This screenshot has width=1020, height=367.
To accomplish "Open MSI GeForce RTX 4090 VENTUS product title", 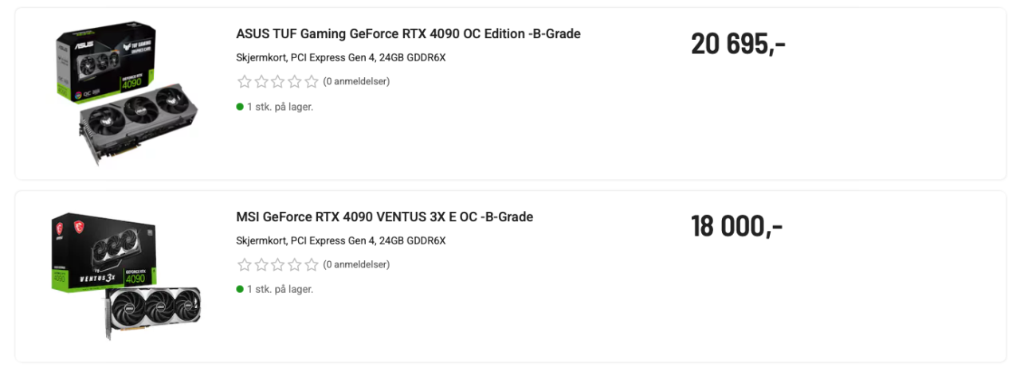I will (x=384, y=217).
